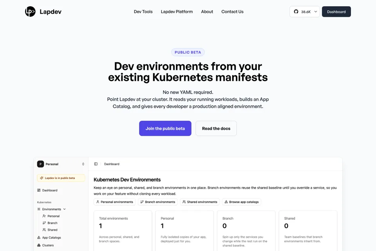Click the Personal stat card
Screen dimensions: 376x251
[x=184, y=231]
